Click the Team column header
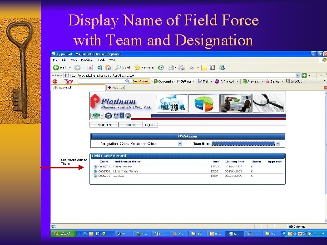Viewport: 327px width, 245px height. pos(216,162)
